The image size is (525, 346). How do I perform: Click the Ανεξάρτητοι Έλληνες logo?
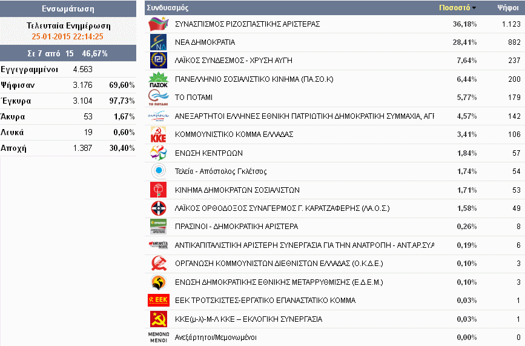pyautogui.click(x=159, y=116)
